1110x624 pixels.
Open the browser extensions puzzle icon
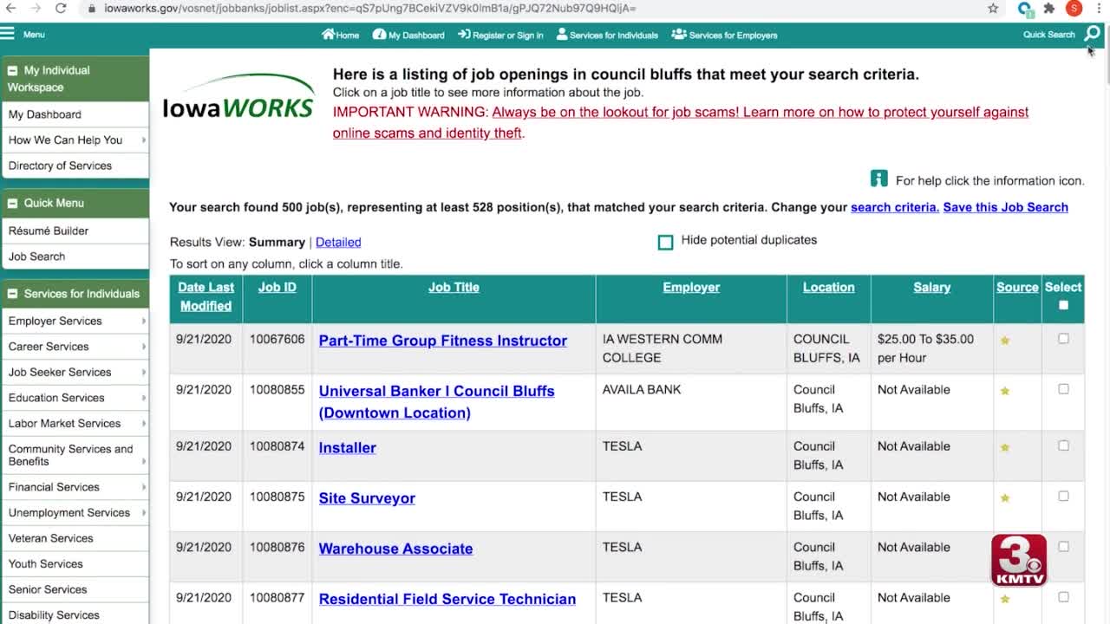(x=1049, y=8)
